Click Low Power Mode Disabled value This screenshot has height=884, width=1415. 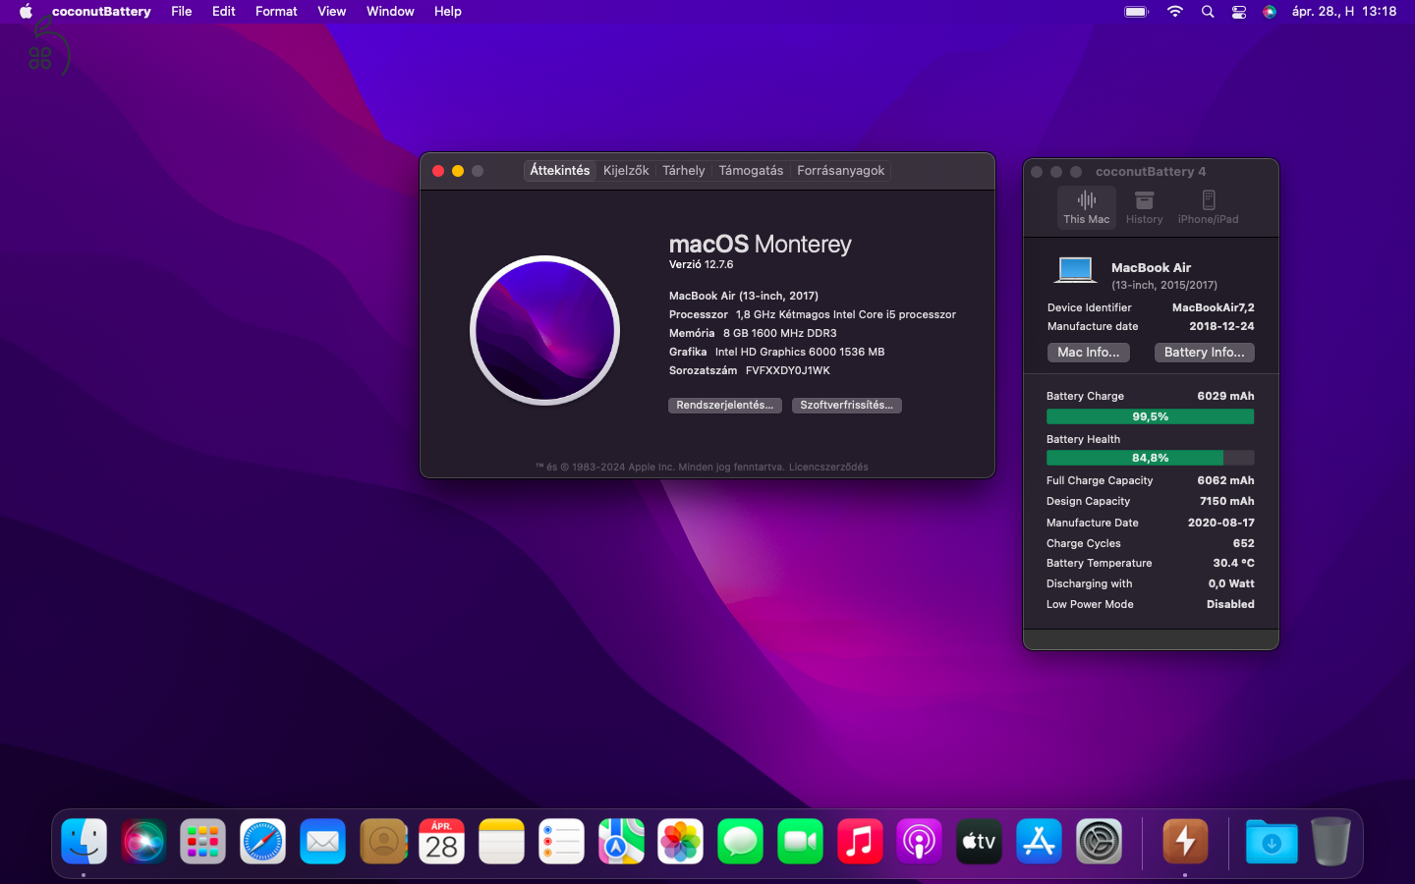(x=1231, y=605)
